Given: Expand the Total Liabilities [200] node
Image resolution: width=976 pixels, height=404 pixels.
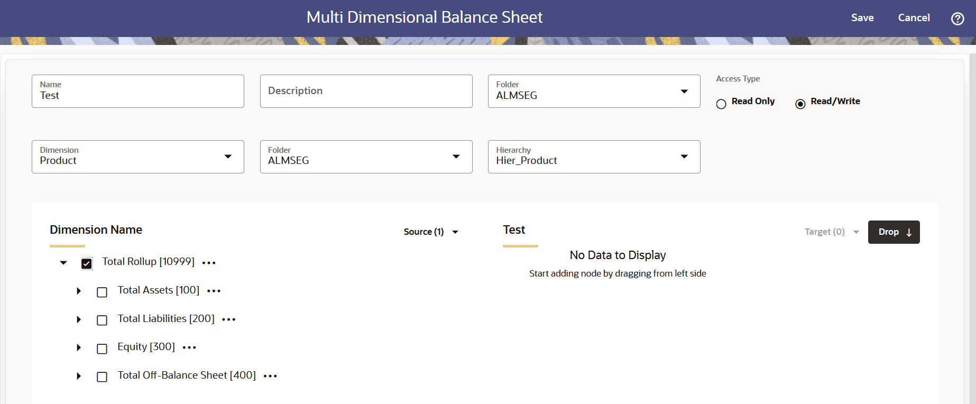Looking at the screenshot, I should [79, 319].
